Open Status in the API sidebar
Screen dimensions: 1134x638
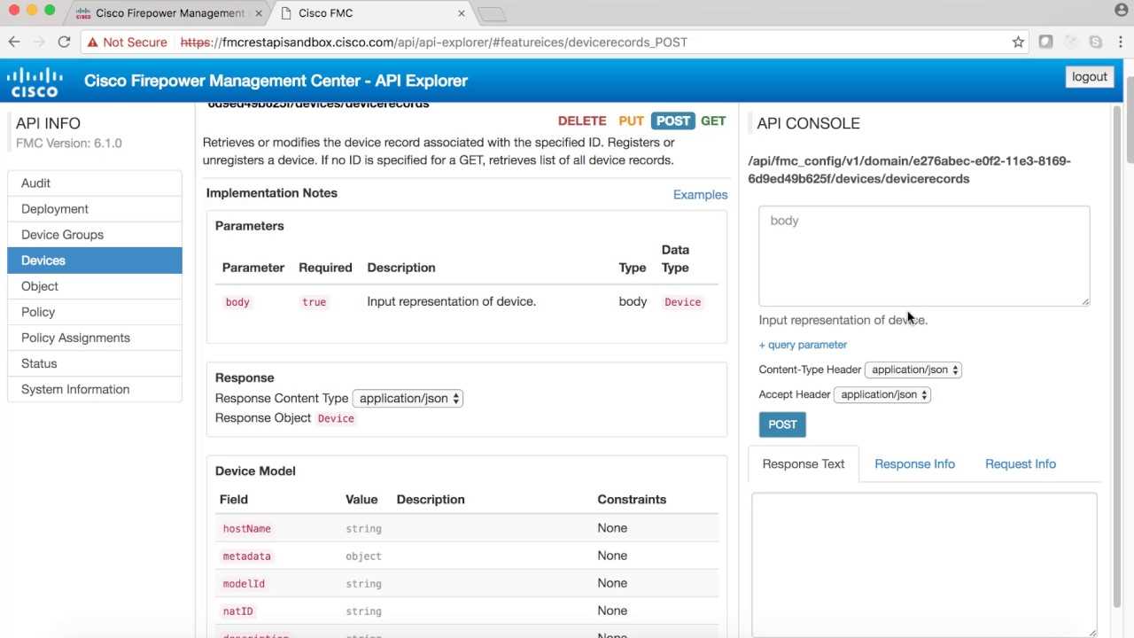[95, 363]
